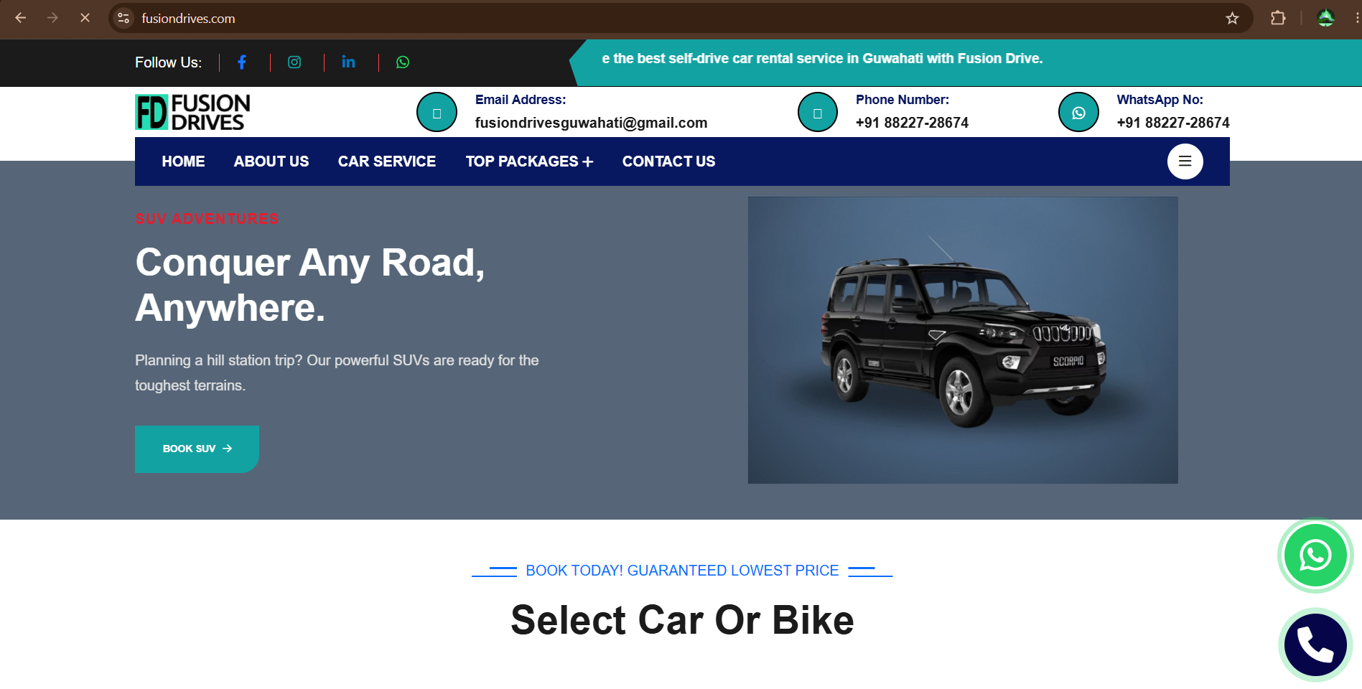
Task: Expand the TOP PACKAGES dropdown menu
Action: [x=529, y=161]
